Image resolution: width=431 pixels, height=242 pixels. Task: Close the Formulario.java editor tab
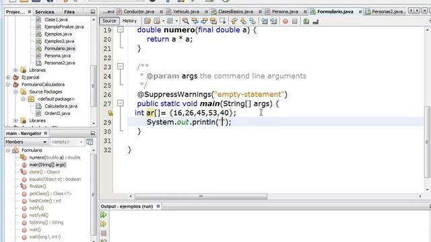coord(360,11)
